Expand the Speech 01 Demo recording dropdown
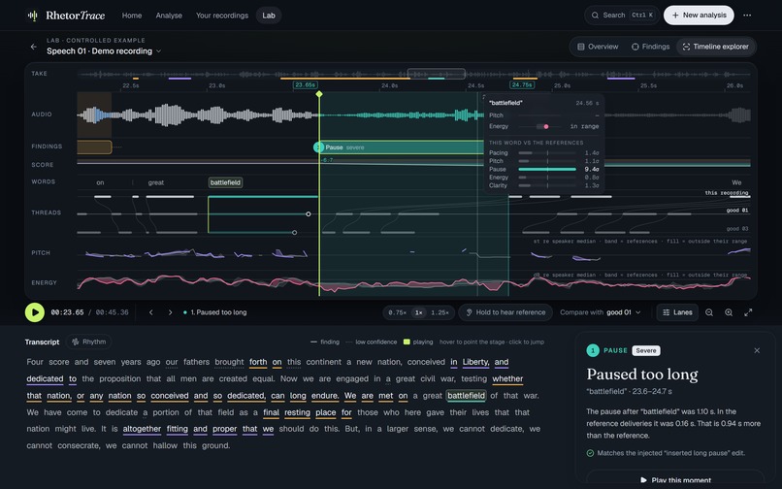The height and width of the screenshot is (489, 782). pyautogui.click(x=104, y=50)
